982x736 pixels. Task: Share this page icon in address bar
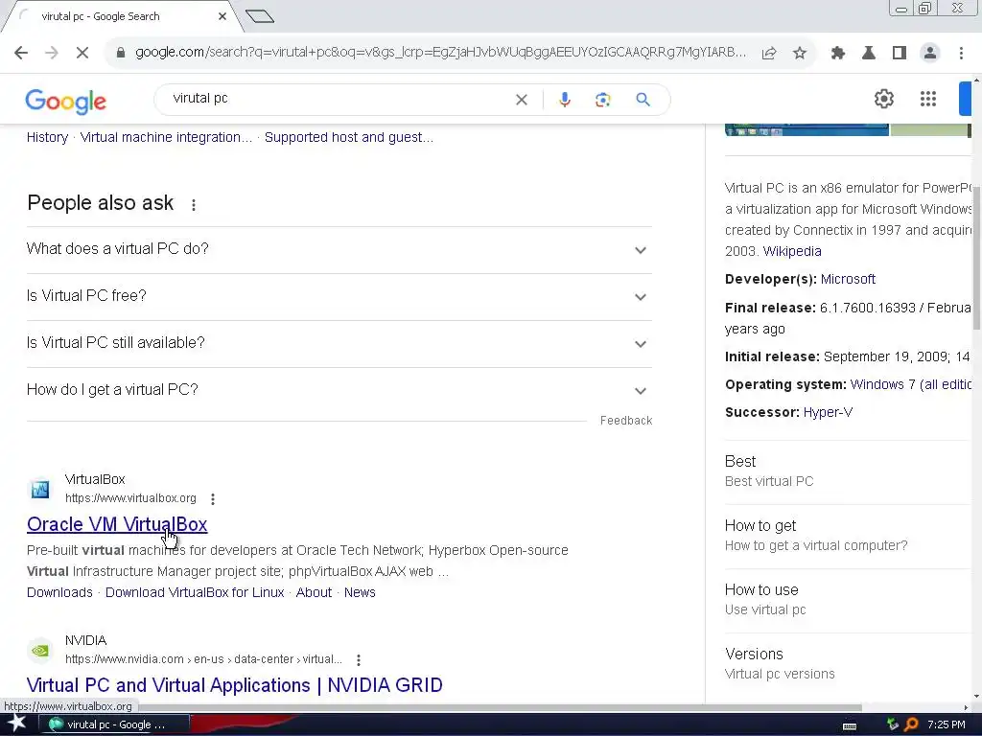pos(769,54)
